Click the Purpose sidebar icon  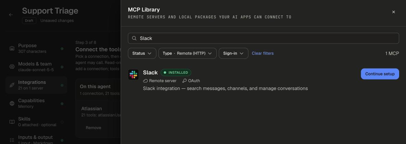(12, 48)
